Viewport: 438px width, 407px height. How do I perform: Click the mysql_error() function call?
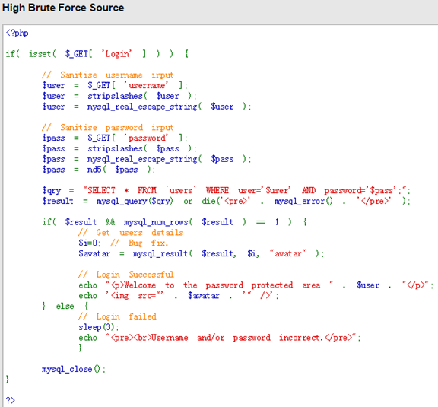click(x=303, y=201)
